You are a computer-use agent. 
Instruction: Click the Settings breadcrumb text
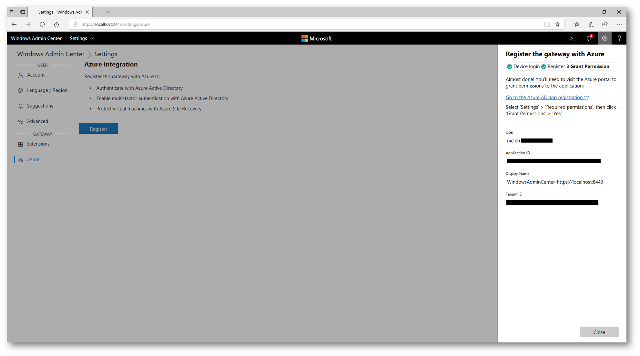[106, 54]
